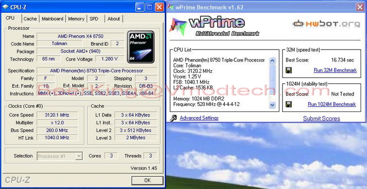Image resolution: width=367 pixels, height=189 pixels.
Task: Click the Core Speed value 3120.1 MHz
Action: [x=57, y=115]
